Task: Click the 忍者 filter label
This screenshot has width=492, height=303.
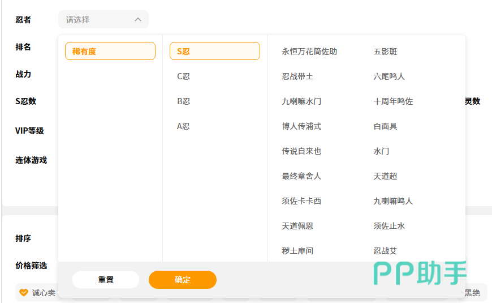Action: (x=23, y=20)
